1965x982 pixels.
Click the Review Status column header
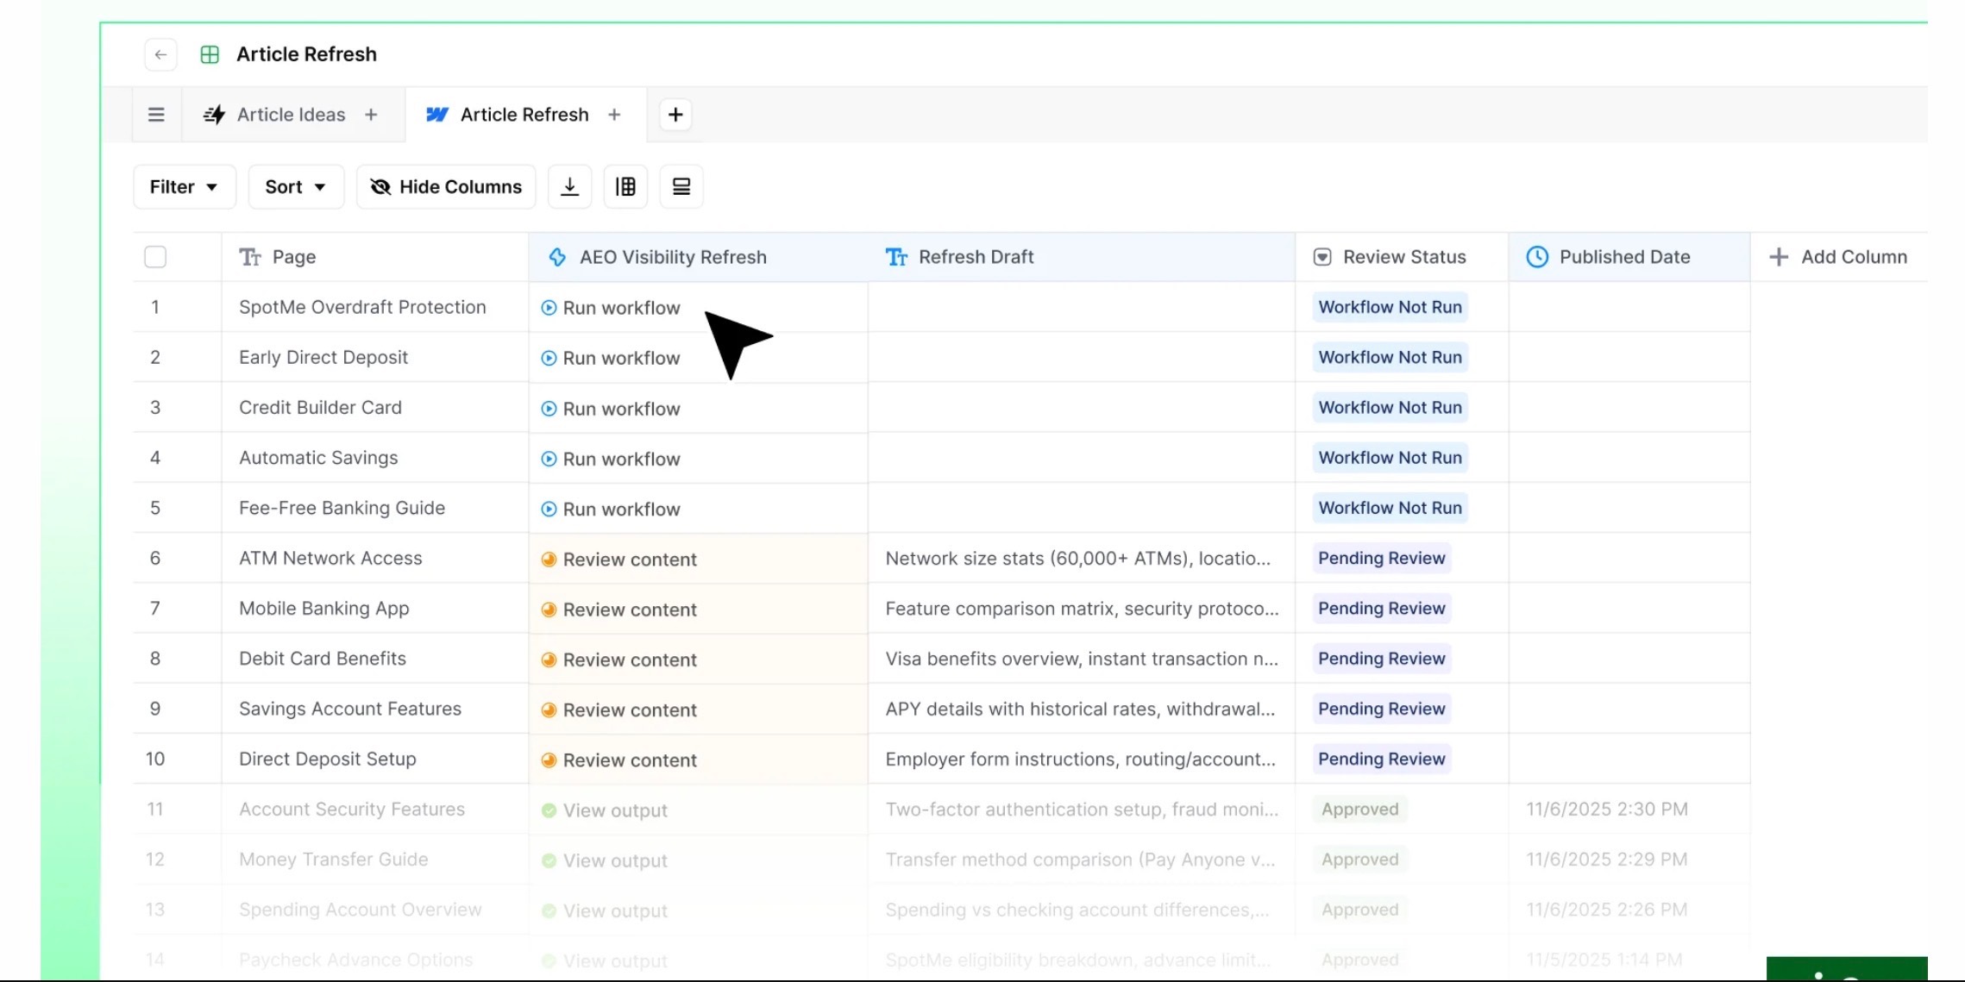tap(1402, 257)
